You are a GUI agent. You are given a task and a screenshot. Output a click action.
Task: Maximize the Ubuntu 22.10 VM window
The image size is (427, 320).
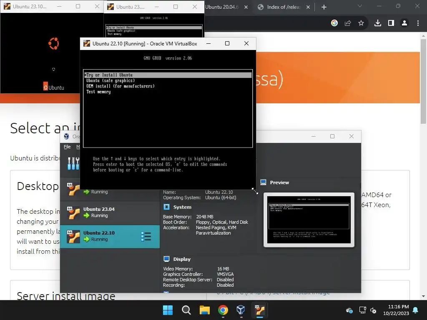pos(227,43)
